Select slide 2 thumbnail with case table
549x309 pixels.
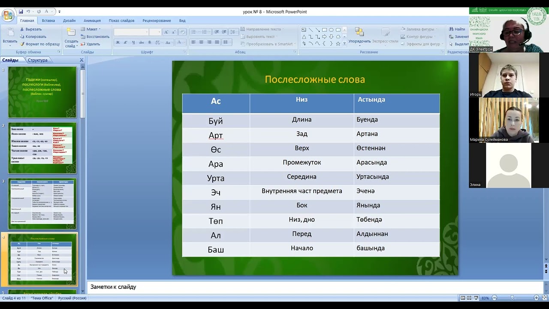tap(42, 148)
